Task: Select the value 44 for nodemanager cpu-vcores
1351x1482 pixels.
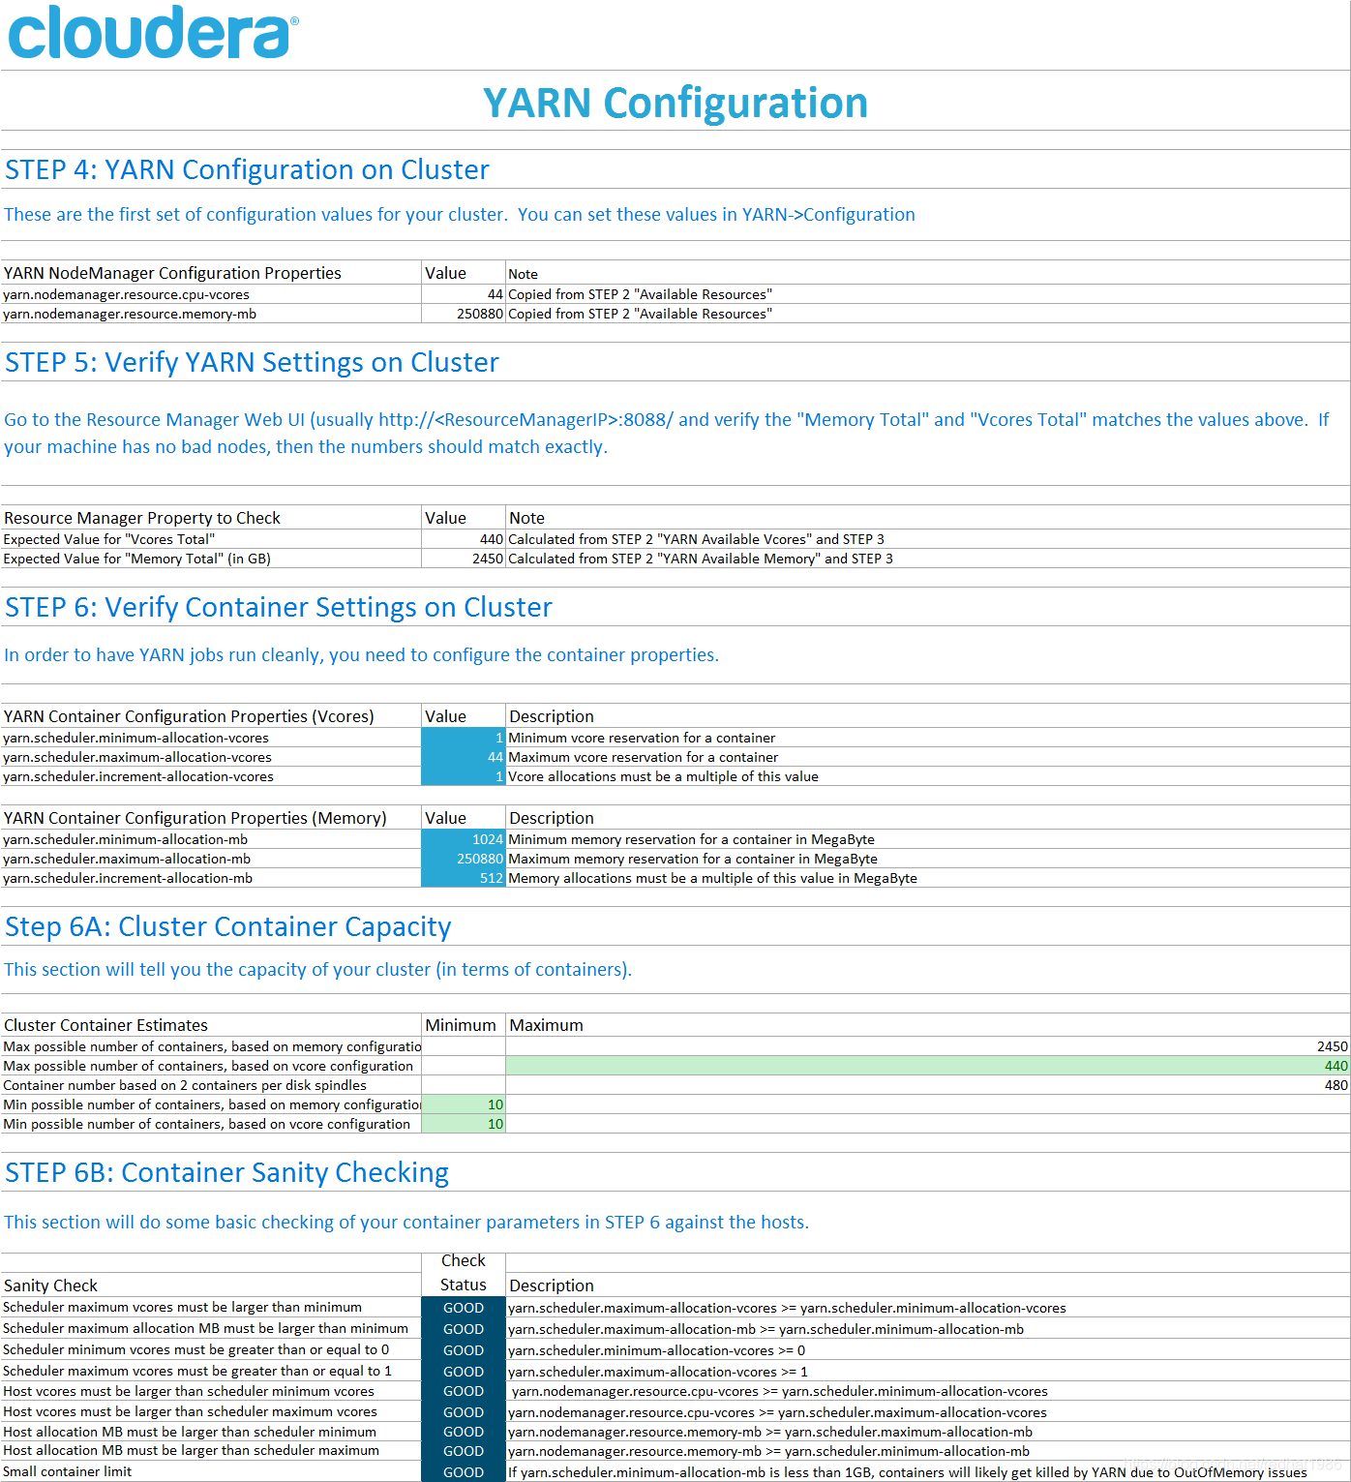Action: (464, 294)
